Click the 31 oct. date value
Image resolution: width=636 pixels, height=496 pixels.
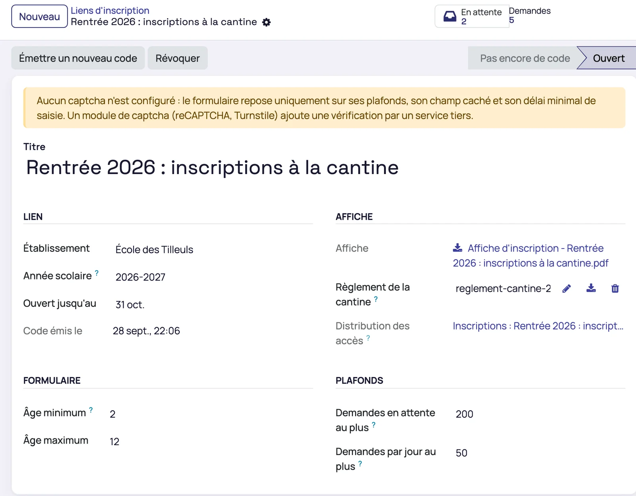(x=130, y=305)
